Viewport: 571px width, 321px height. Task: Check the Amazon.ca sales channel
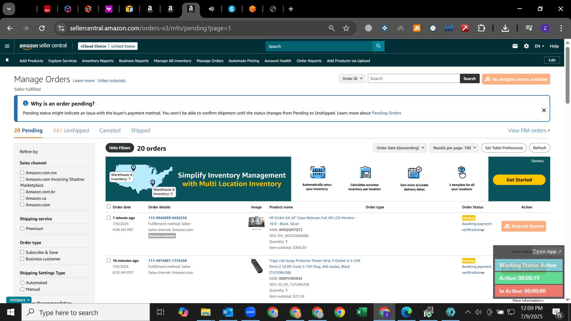22,198
